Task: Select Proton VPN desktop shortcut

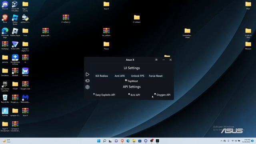Action: [15, 45]
